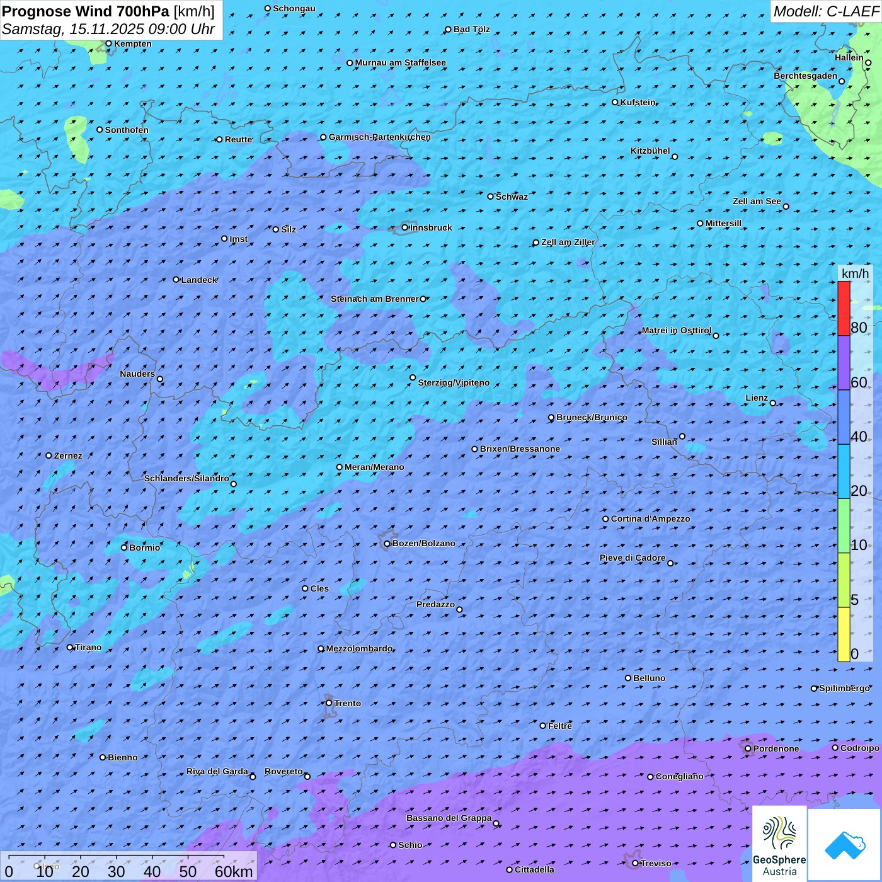Click the 'Kempten' label
This screenshot has width=882, height=882.
133,43
